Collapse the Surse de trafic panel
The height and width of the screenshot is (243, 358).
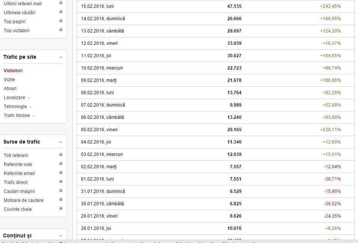tap(61, 142)
